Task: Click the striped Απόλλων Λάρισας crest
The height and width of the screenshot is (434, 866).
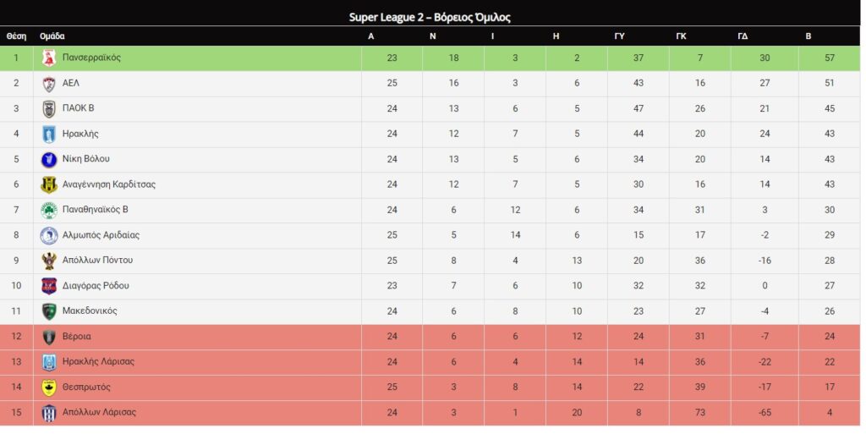Action: click(x=49, y=413)
